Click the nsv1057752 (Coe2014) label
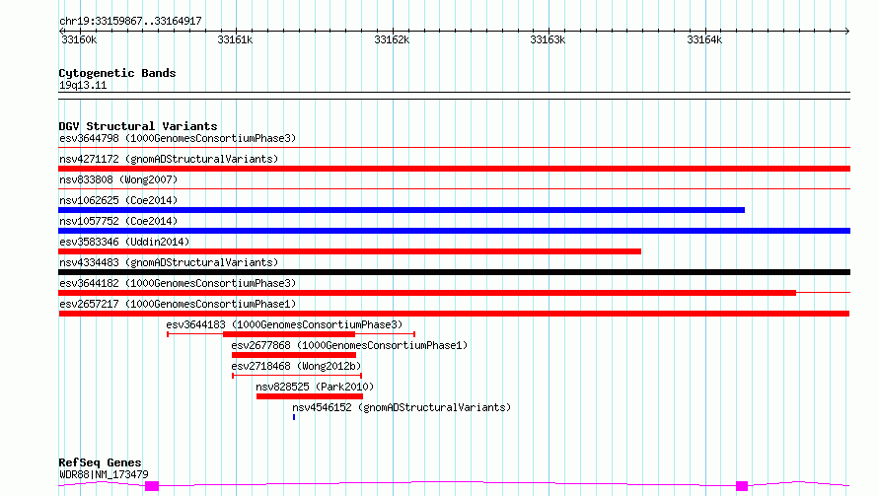 click(x=118, y=221)
